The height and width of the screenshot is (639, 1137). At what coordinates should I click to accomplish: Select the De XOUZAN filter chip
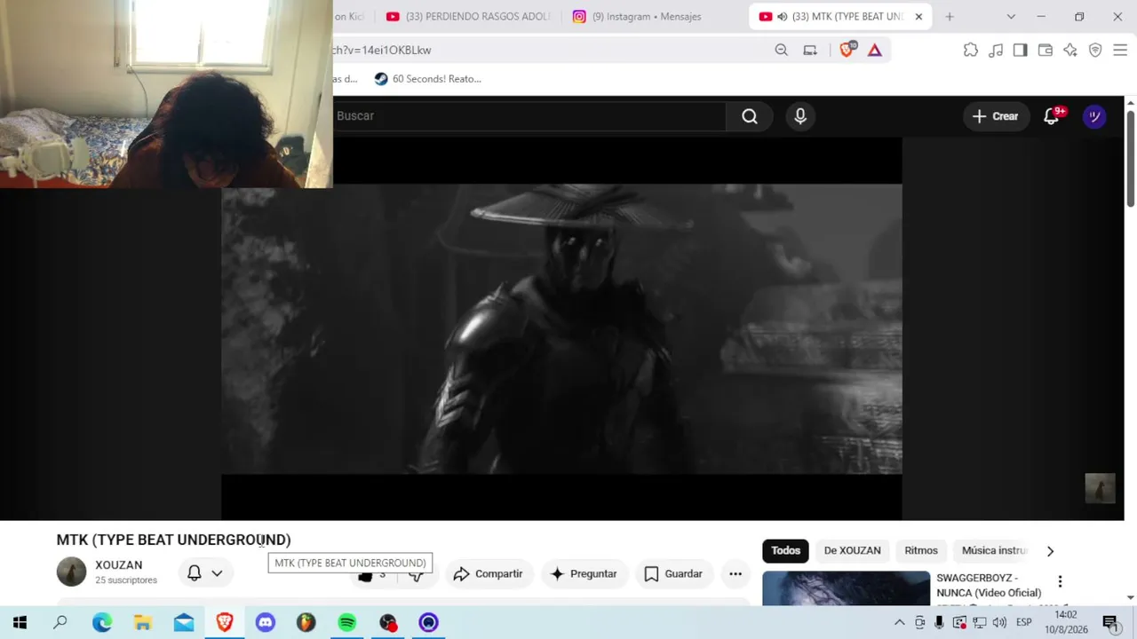852,551
